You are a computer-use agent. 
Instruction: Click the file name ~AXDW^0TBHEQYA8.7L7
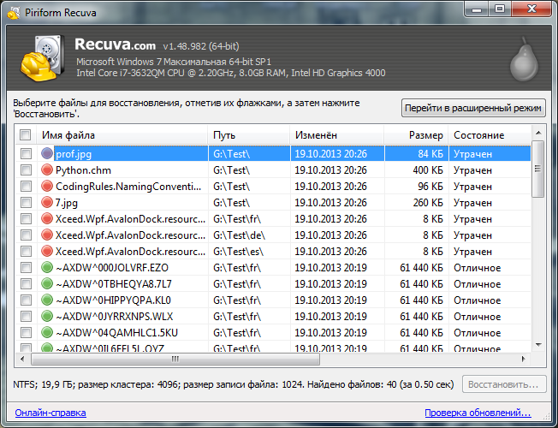pyautogui.click(x=114, y=284)
